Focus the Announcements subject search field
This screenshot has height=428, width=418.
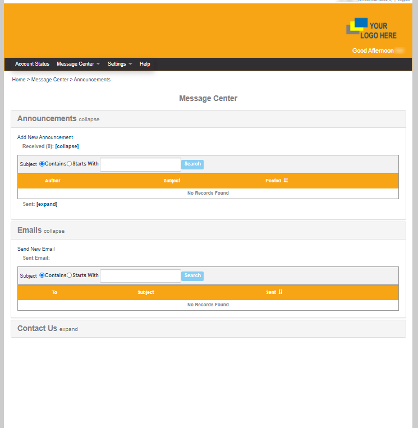point(140,164)
